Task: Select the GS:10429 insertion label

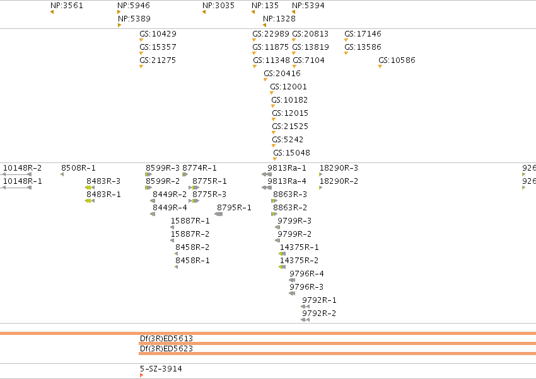Action: 158,34
